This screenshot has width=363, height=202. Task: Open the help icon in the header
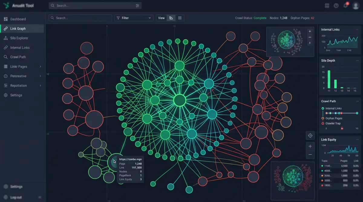pos(336,5)
